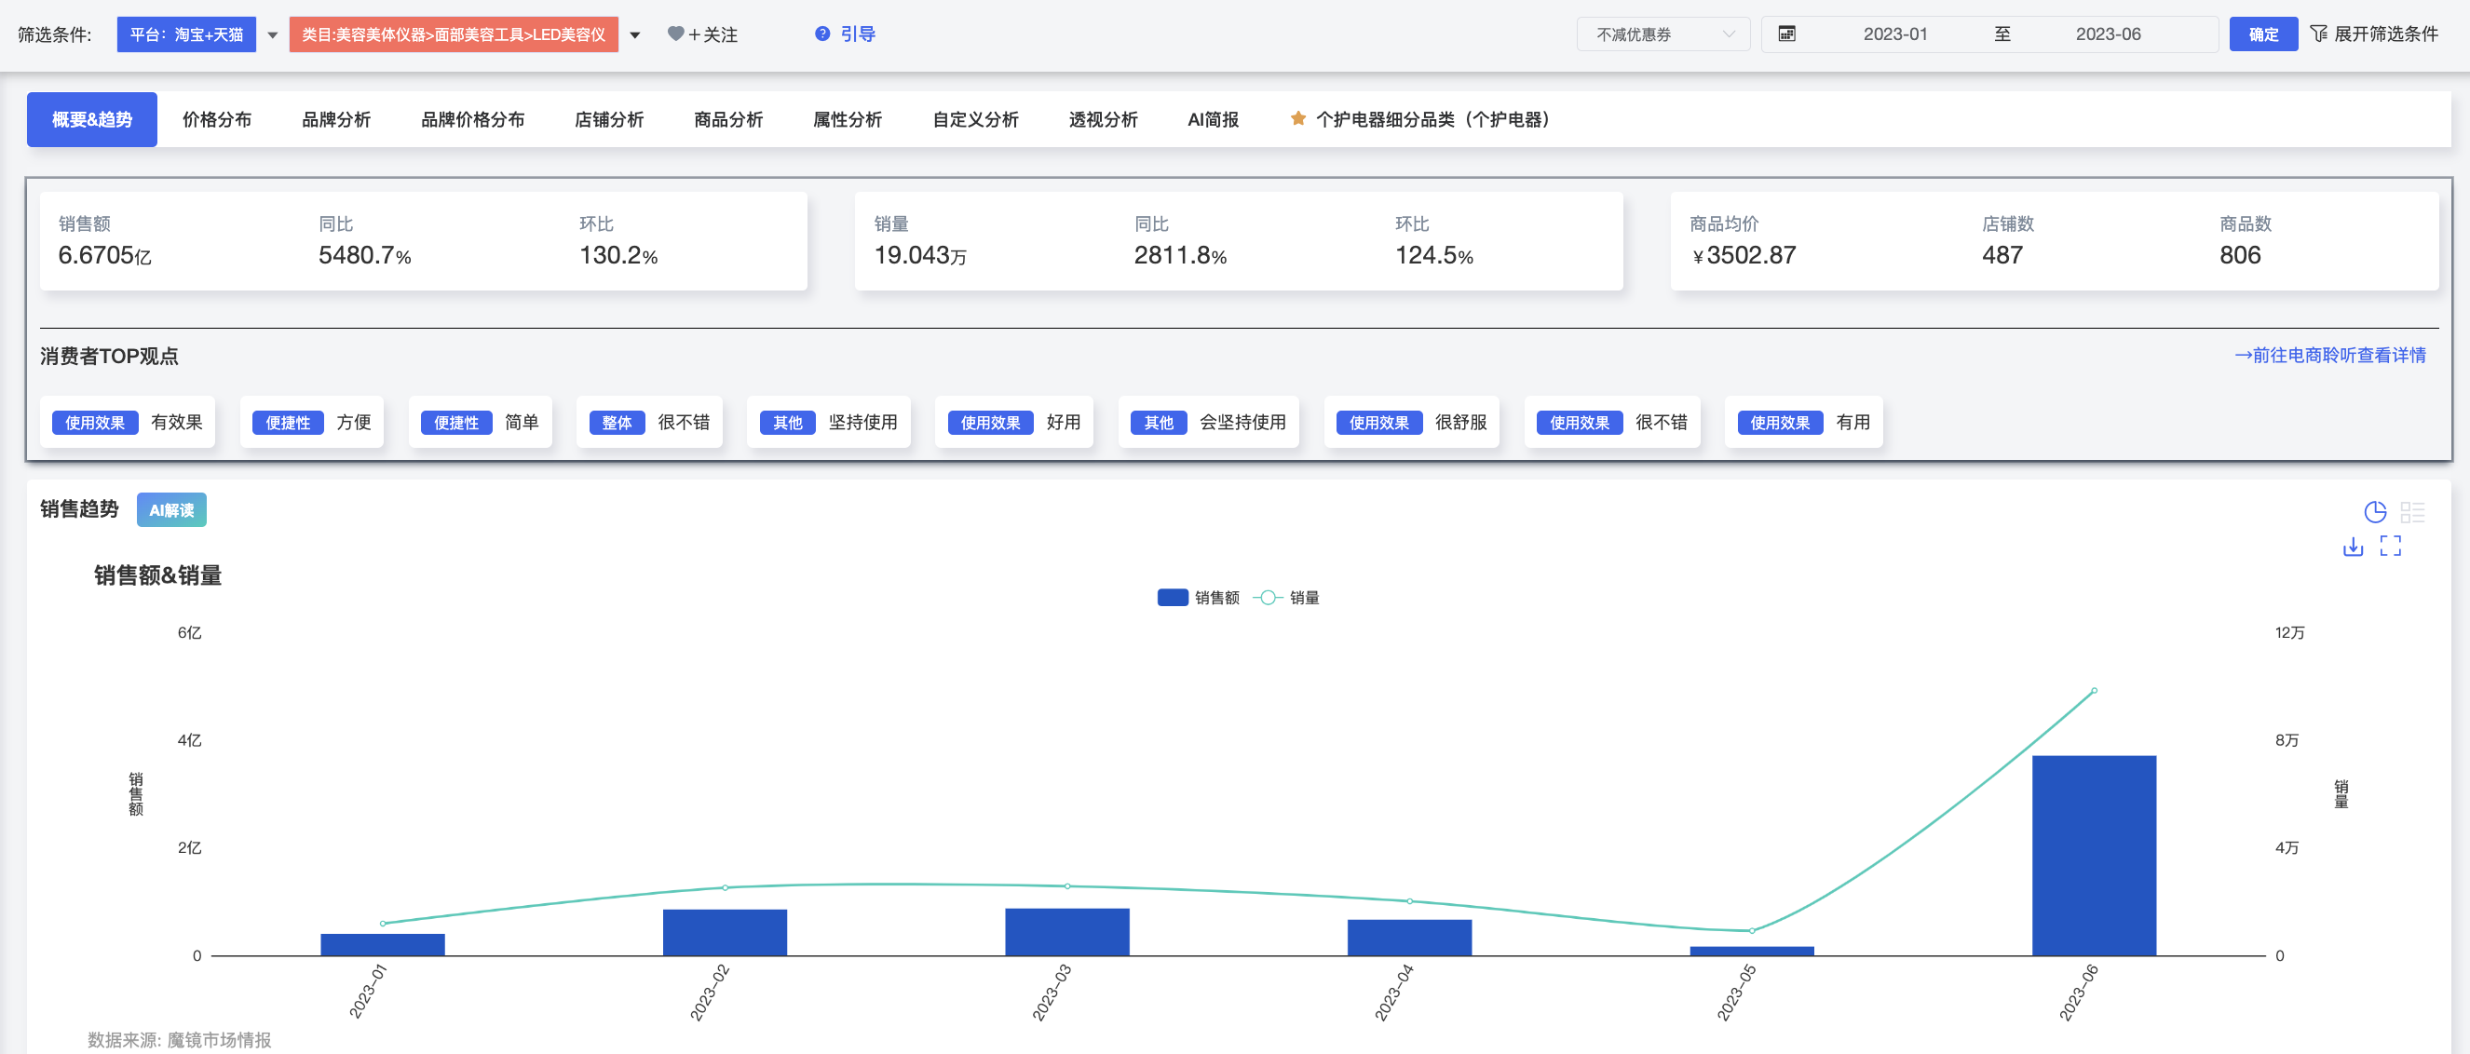Viewport: 2470px width, 1054px height.
Task: Click the 确定 confirm button
Action: pyautogui.click(x=2263, y=34)
